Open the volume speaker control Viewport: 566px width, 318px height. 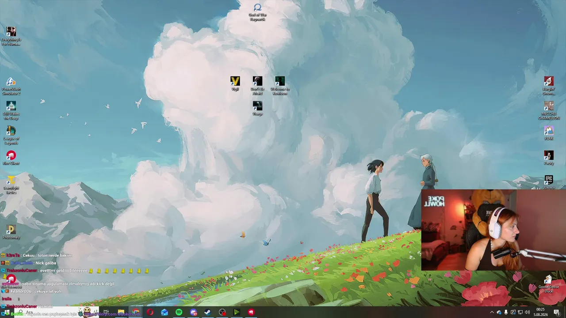point(527,312)
